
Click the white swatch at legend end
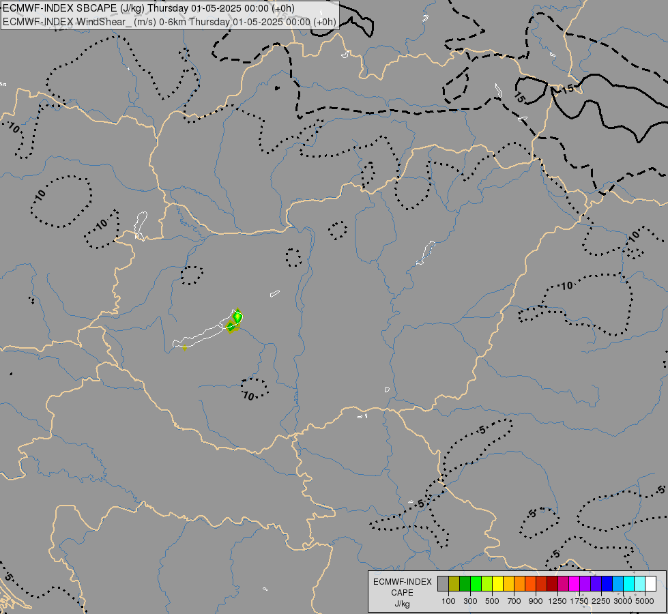tap(650, 584)
